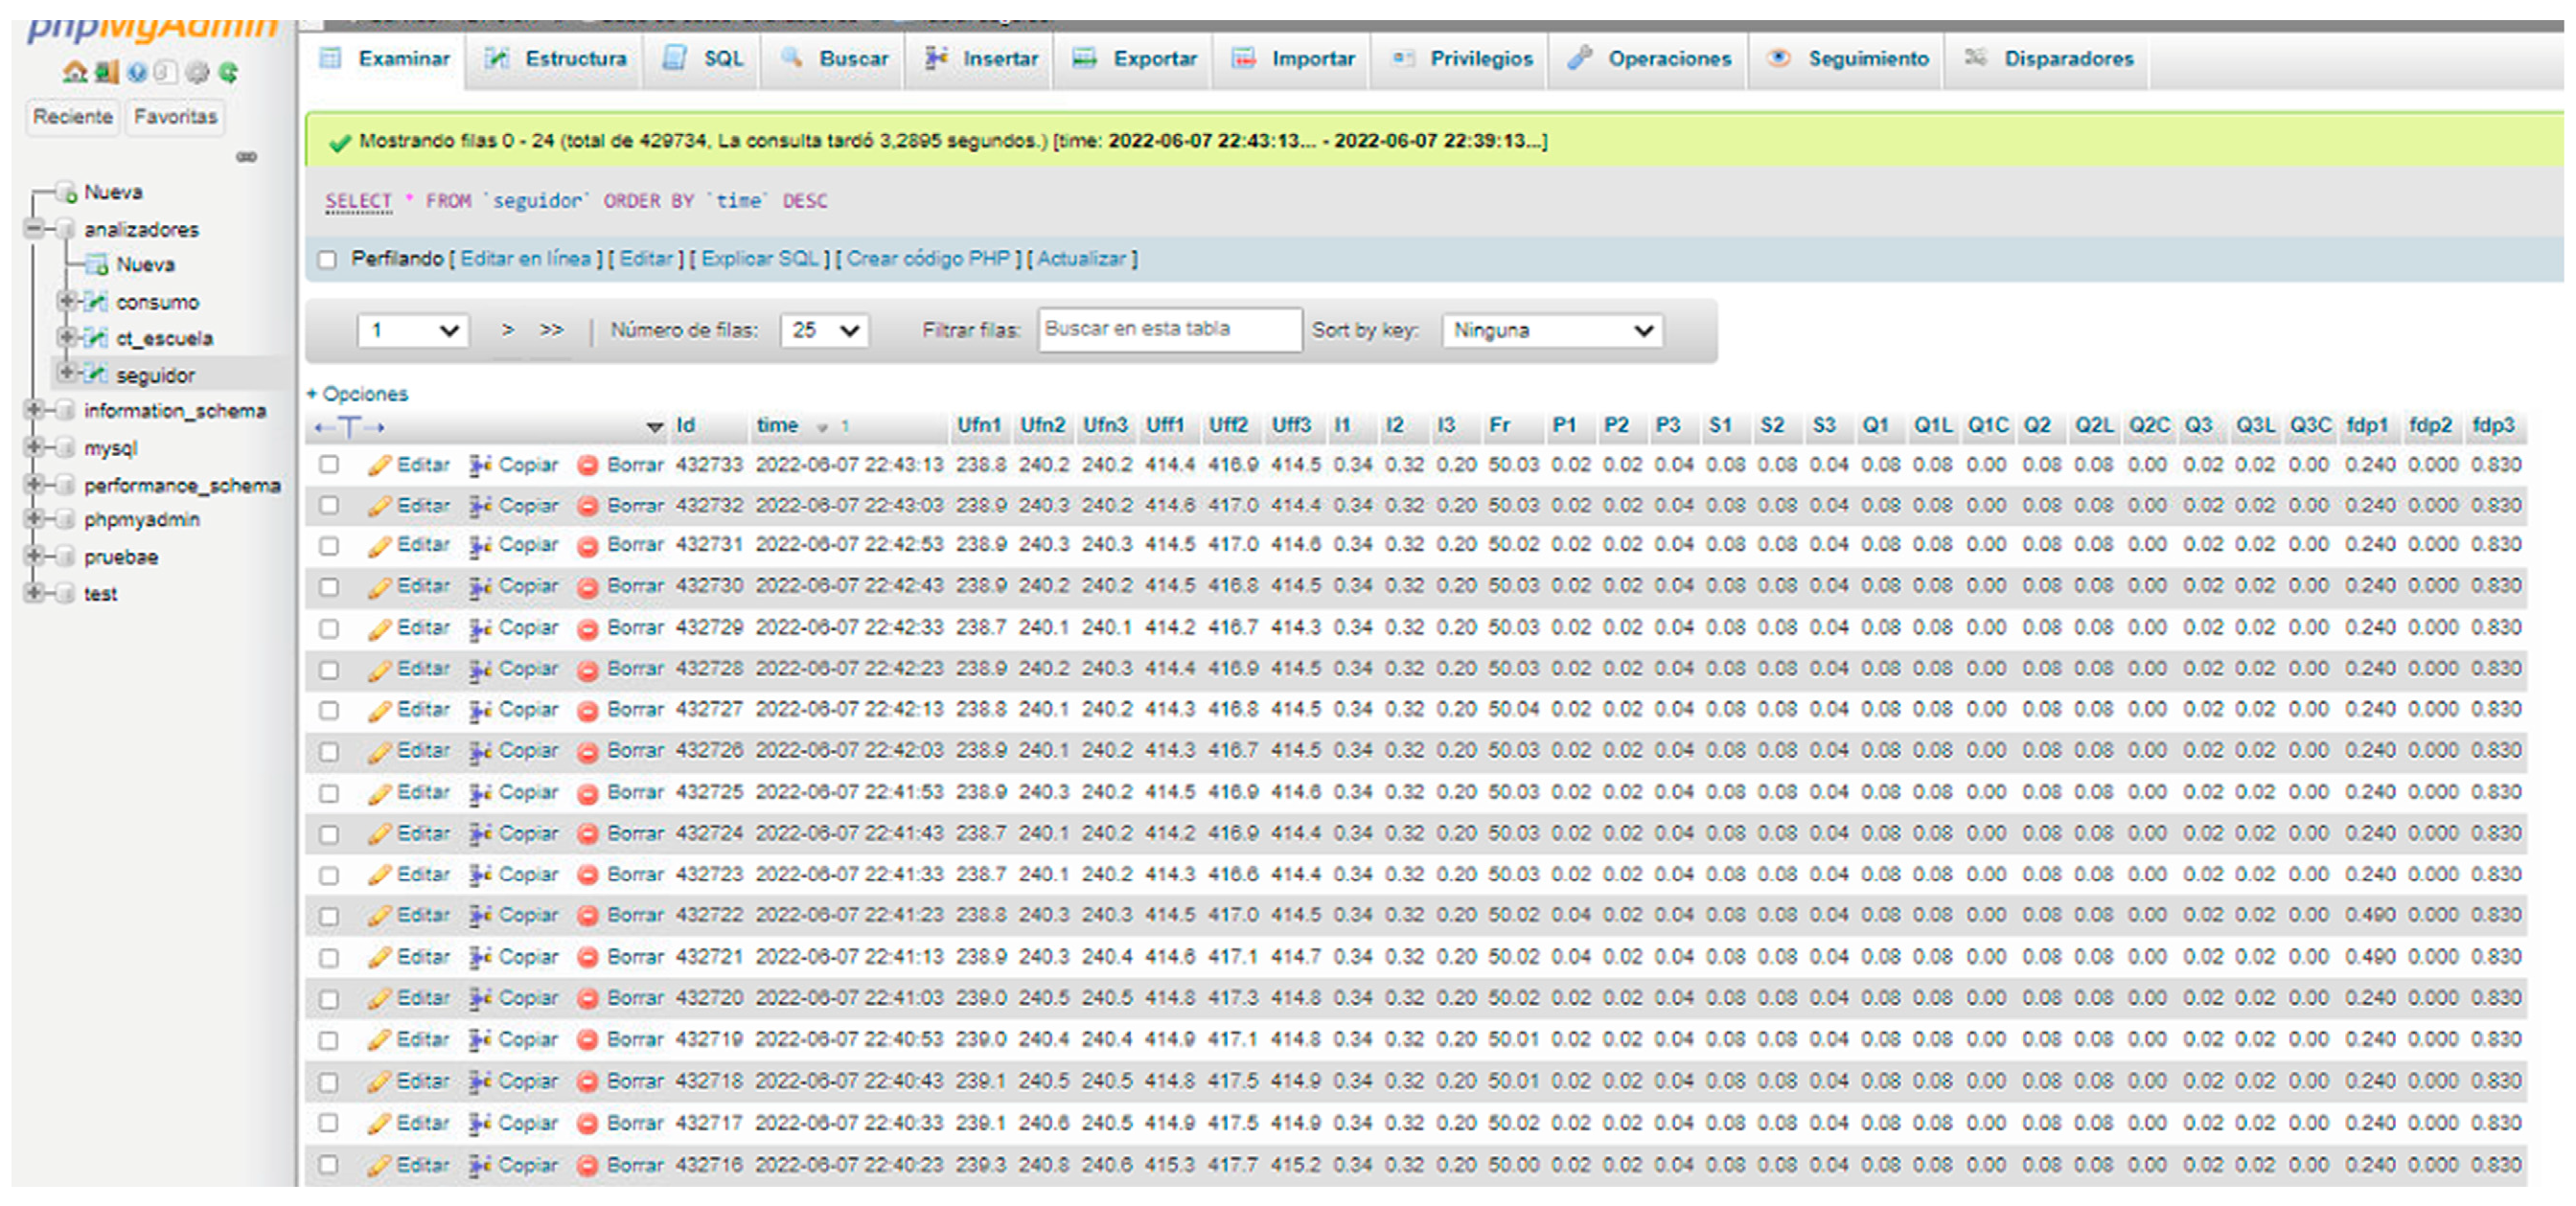
Task: Type in the Buscar en esta tabla field
Action: pos(1170,329)
